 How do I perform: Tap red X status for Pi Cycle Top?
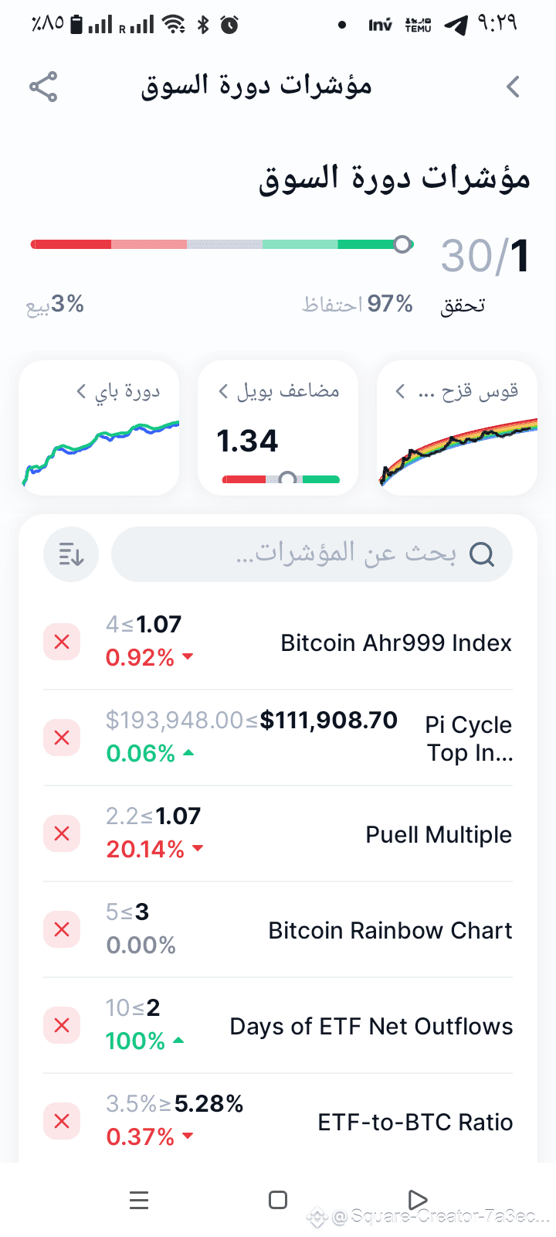[62, 738]
